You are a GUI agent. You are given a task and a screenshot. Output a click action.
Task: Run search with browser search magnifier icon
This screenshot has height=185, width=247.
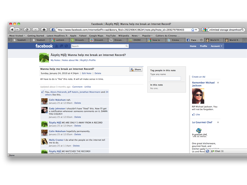pyautogui.click(x=242, y=30)
